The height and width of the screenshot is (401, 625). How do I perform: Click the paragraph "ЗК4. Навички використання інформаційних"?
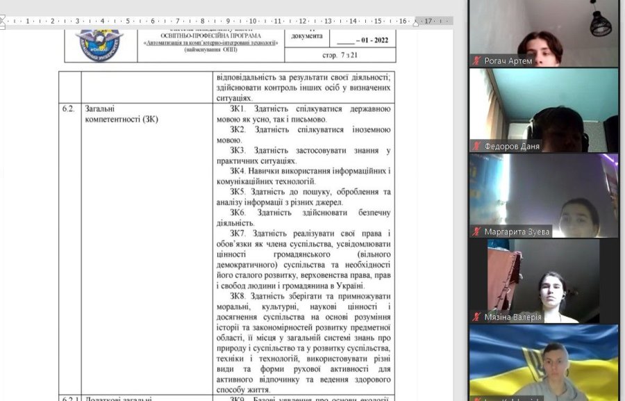(x=303, y=177)
